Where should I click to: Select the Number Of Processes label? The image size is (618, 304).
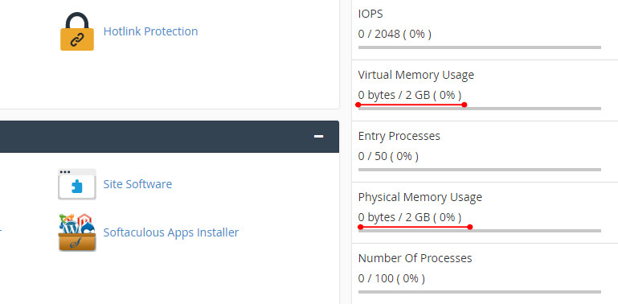415,258
